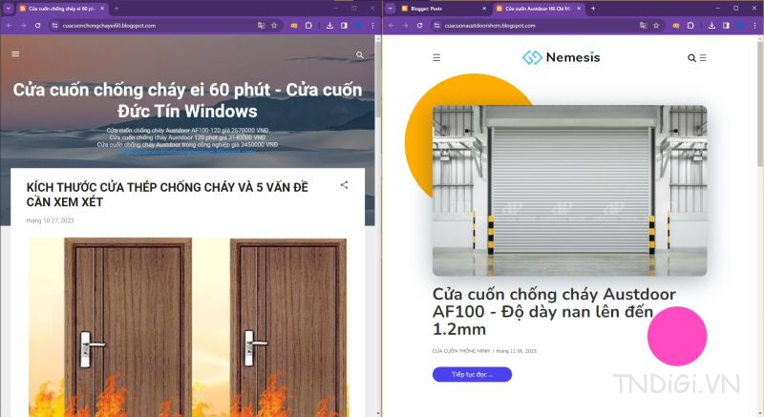
Task: Open the Chrome three-dot menu, left window
Action: [x=372, y=26]
